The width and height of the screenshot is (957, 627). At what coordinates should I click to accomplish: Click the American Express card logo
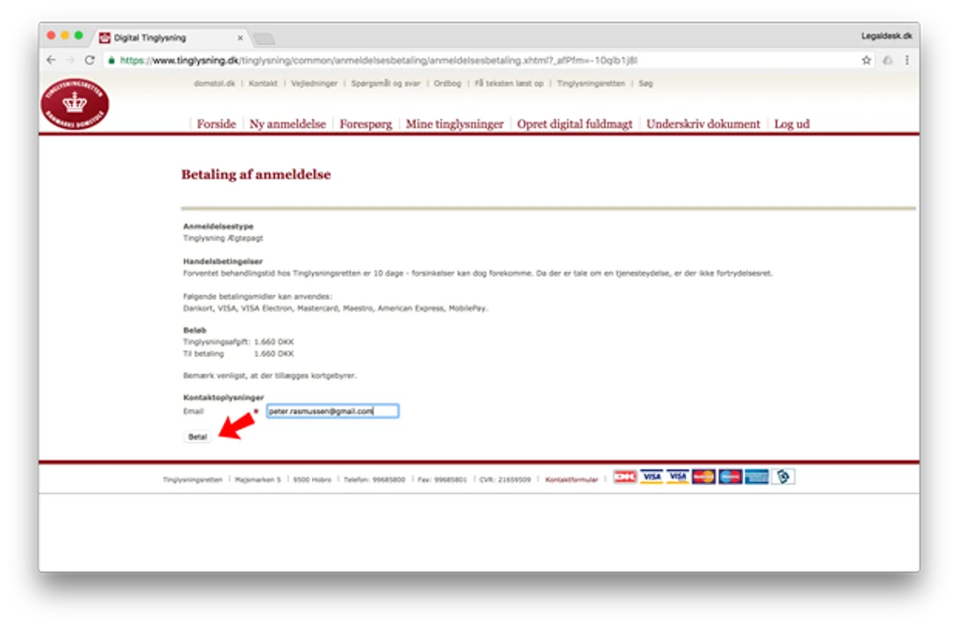(756, 477)
